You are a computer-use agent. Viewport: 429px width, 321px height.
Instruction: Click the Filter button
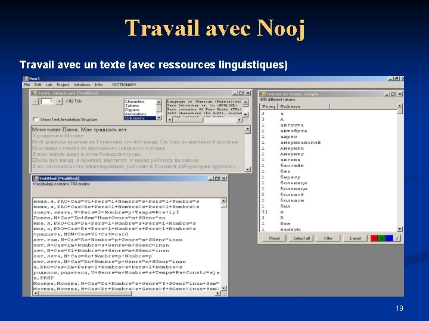(328, 238)
